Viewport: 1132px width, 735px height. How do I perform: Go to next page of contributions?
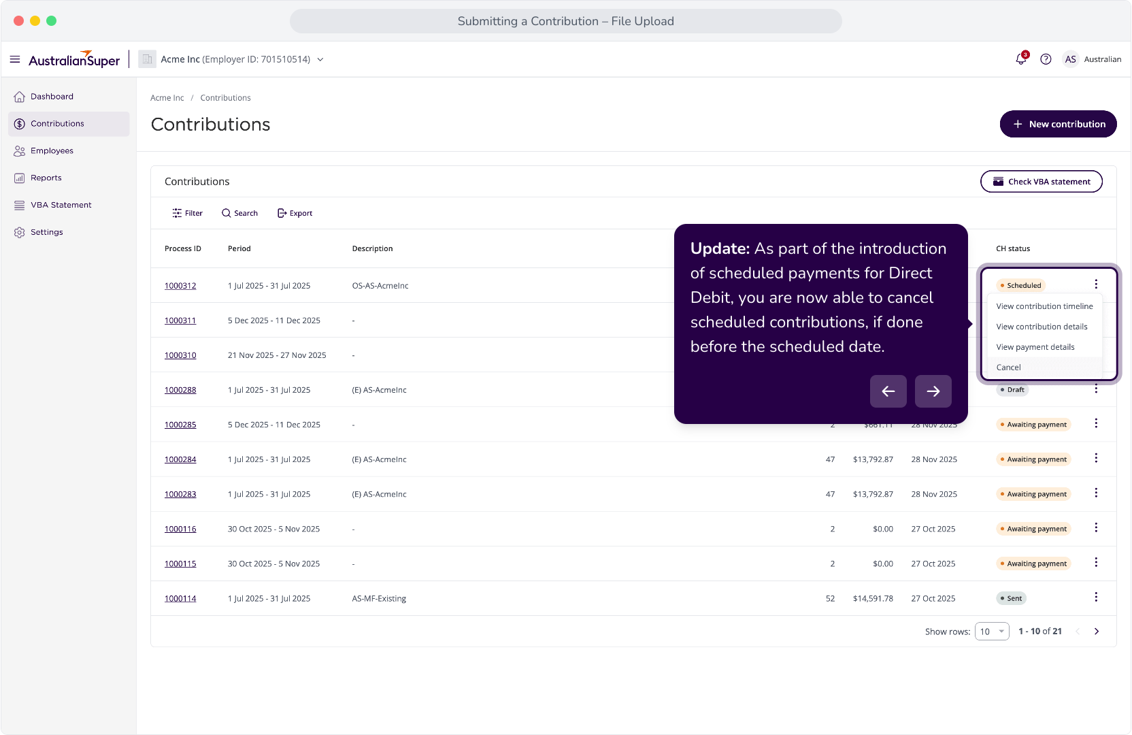tap(1096, 632)
